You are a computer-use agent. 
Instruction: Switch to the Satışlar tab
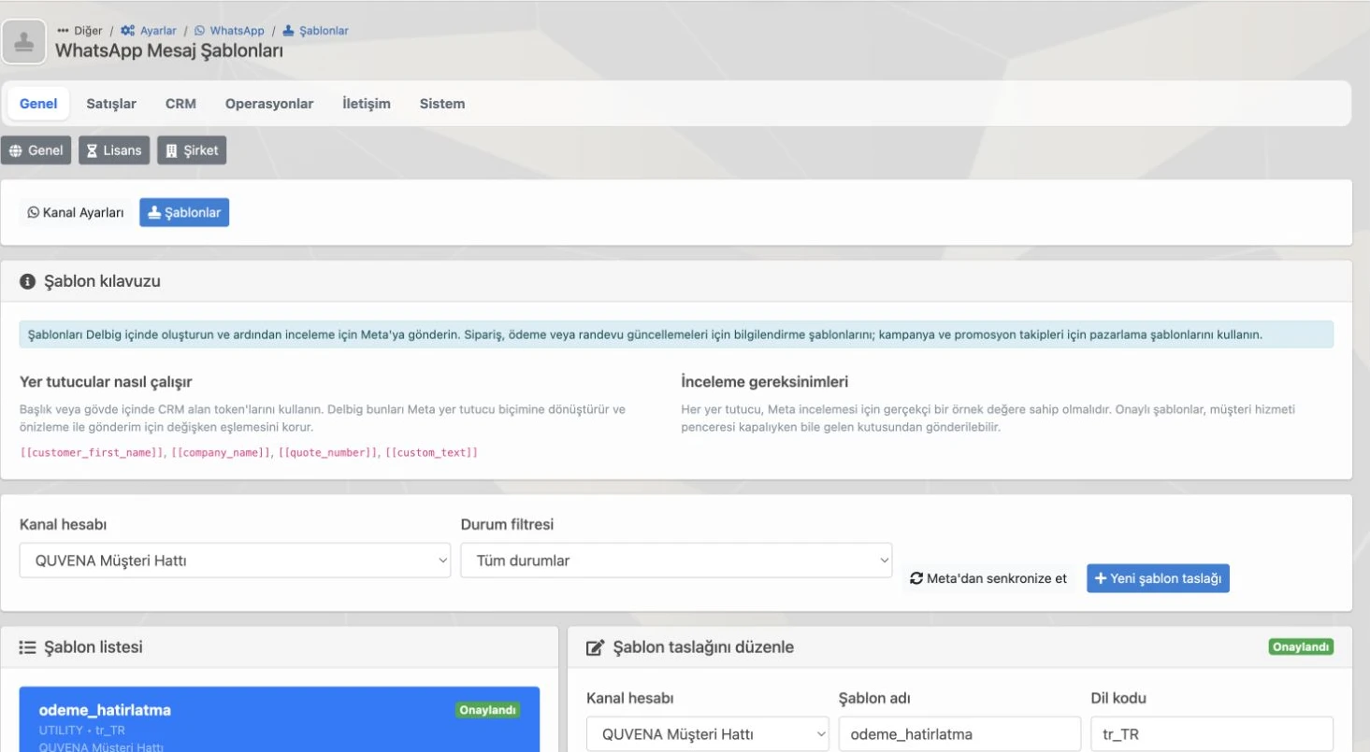(111, 104)
